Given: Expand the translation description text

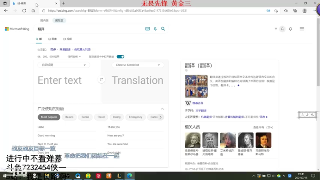Looking at the screenshot, I should [238, 85].
